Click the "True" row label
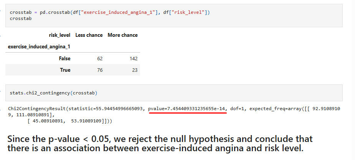Screen dimensions: 355x160 [65, 70]
